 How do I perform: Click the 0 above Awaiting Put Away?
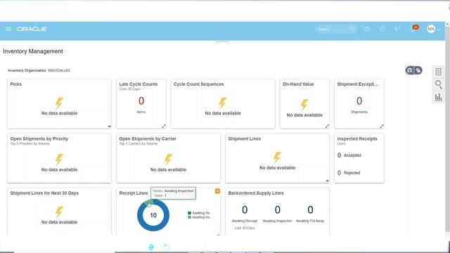[310, 209]
